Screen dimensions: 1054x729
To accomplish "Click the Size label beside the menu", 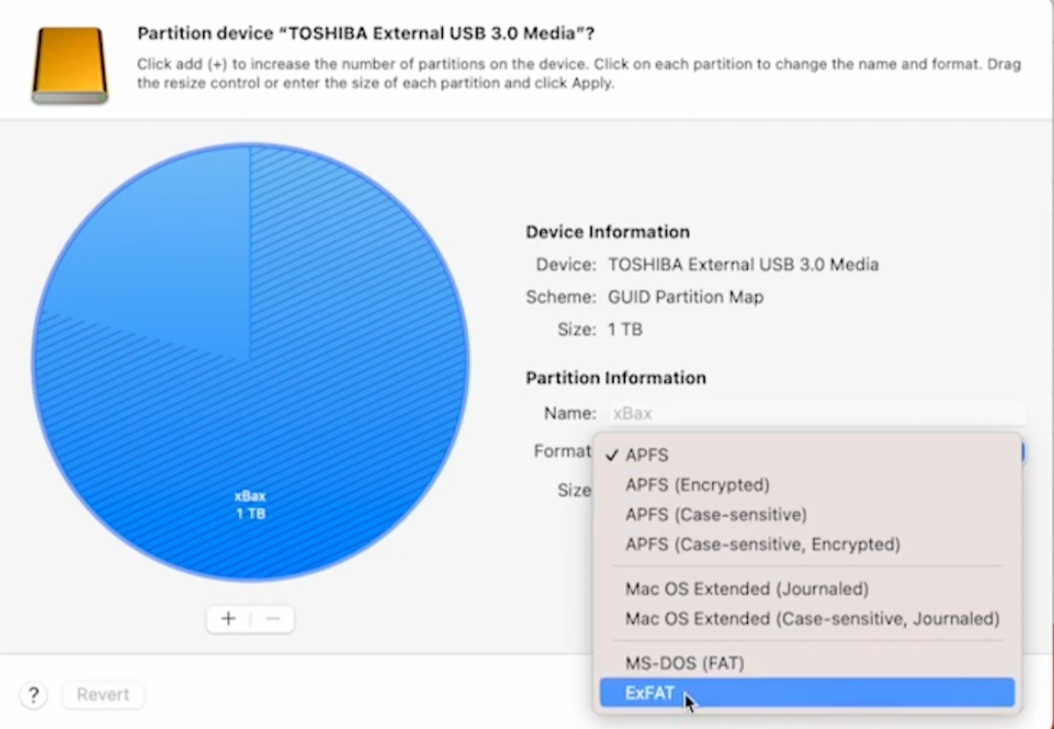I will [x=574, y=489].
